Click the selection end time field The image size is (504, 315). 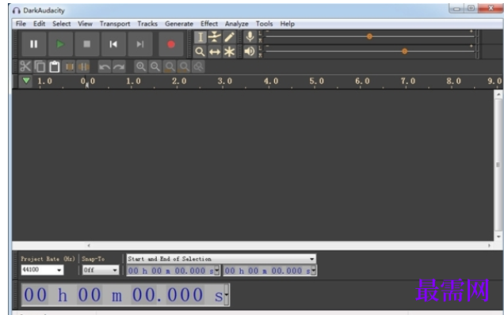click(267, 271)
